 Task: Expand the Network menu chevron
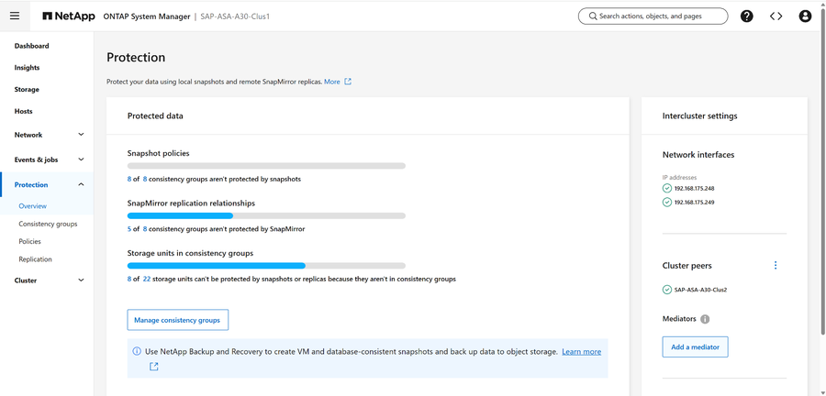[x=81, y=135]
